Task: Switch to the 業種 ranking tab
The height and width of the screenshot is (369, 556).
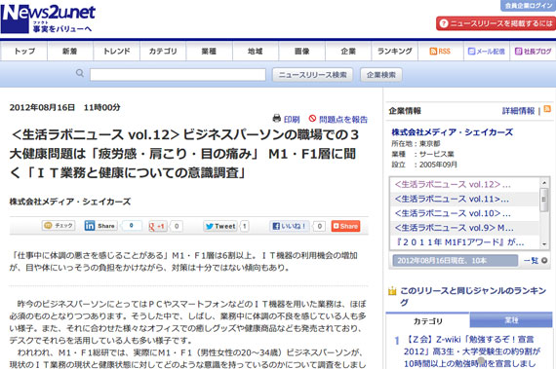Action: pyautogui.click(x=511, y=320)
